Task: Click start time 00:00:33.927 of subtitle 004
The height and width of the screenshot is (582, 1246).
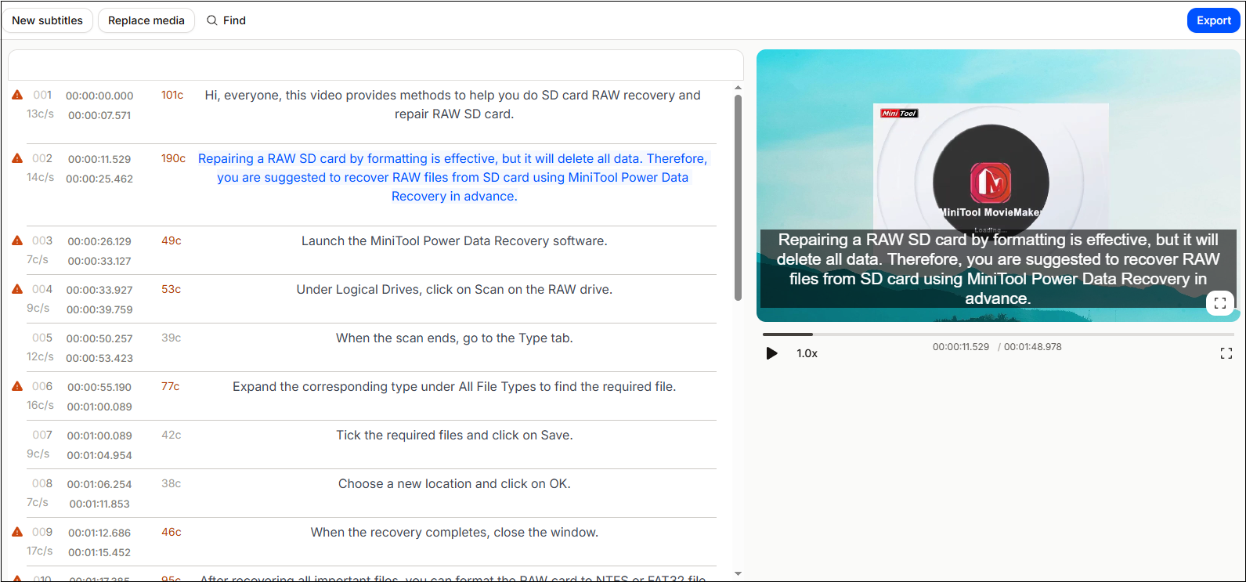Action: 99,290
